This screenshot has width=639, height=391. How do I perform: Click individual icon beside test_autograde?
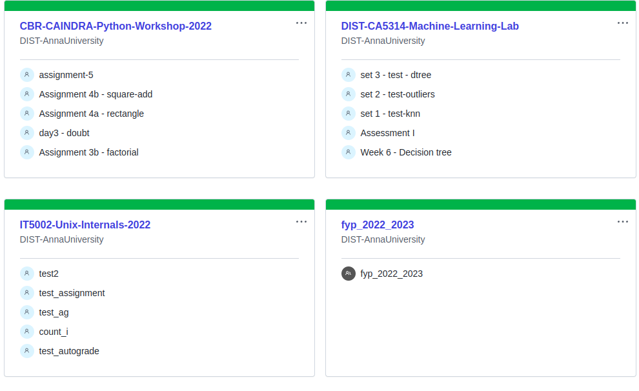pyautogui.click(x=27, y=351)
